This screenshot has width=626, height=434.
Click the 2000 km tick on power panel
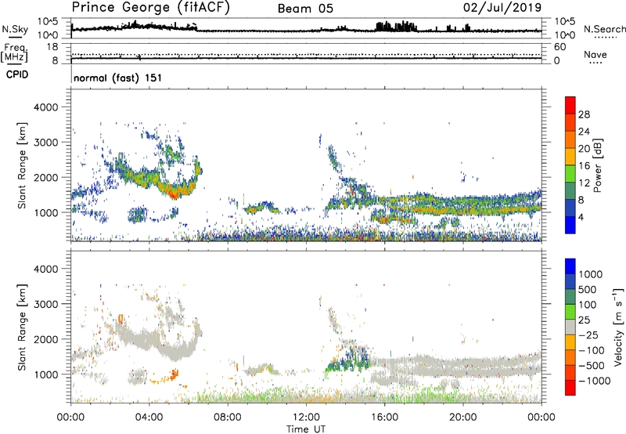pos(45,177)
